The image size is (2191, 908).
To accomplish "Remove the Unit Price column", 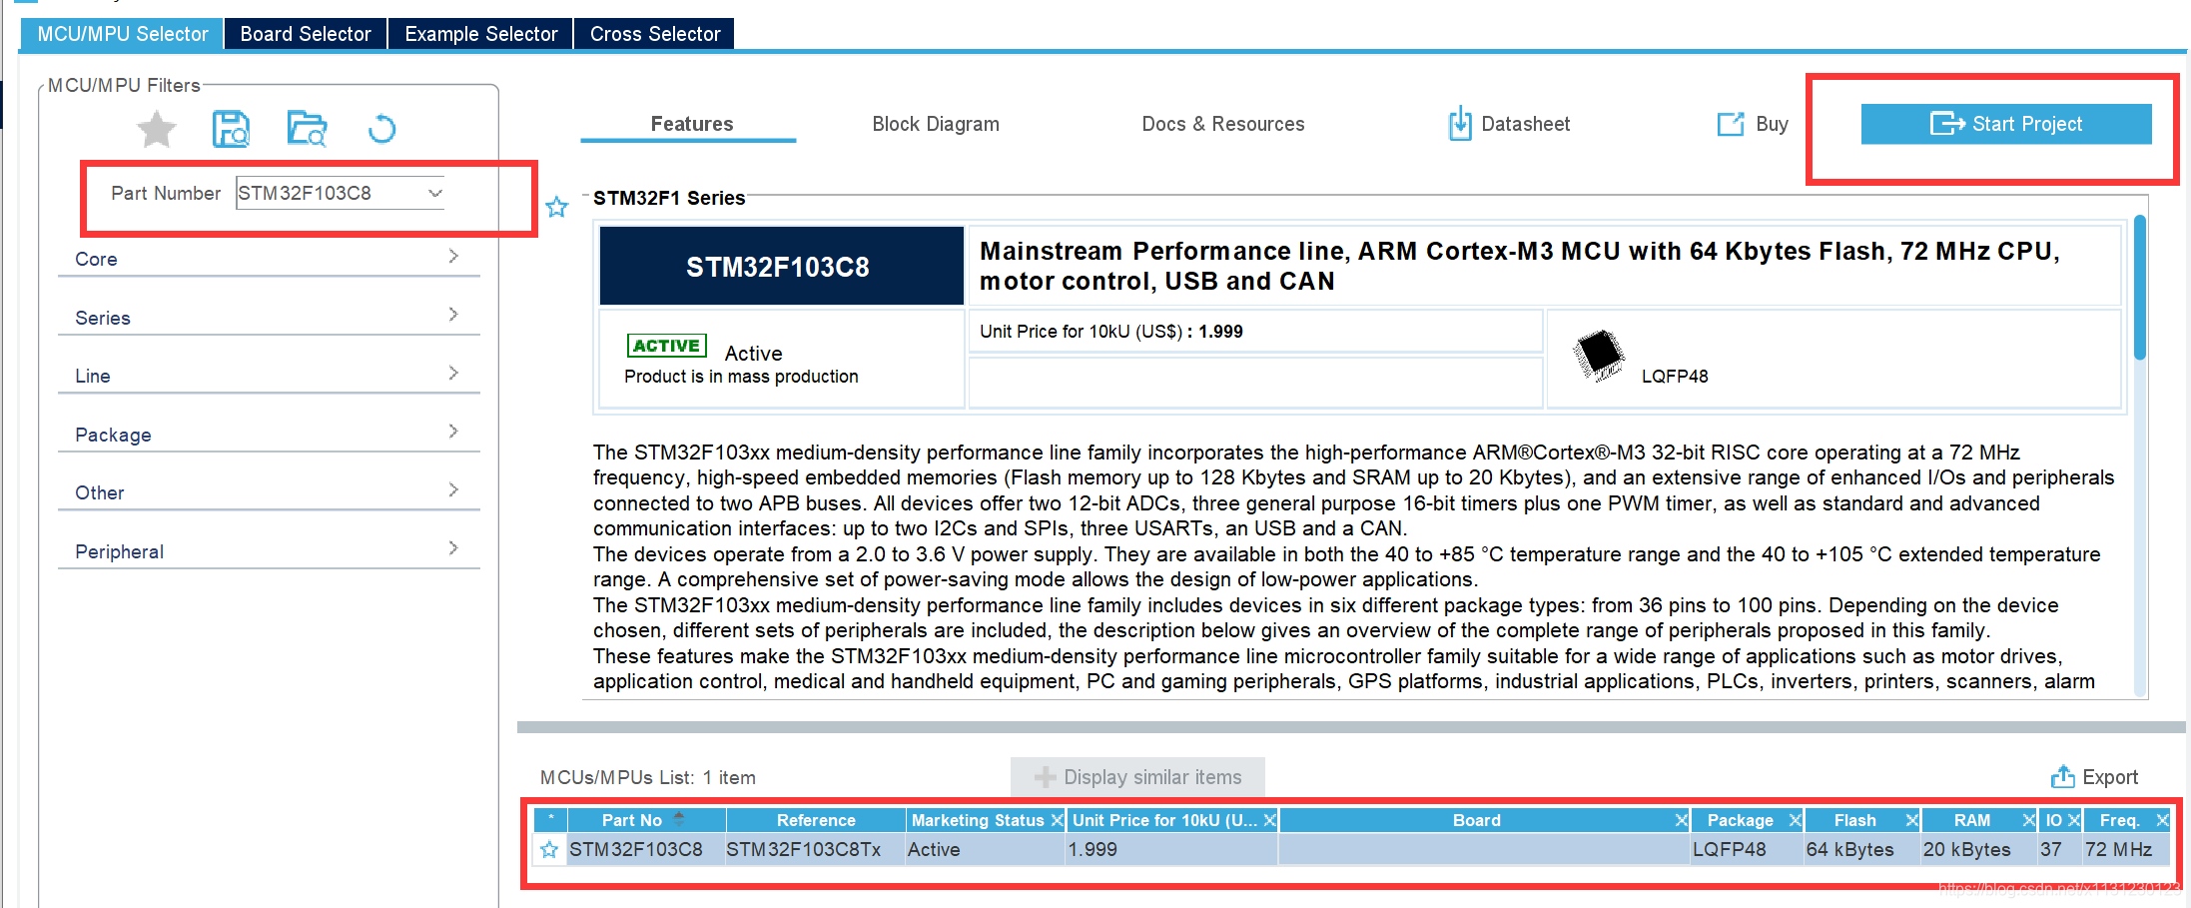I will [x=1269, y=820].
